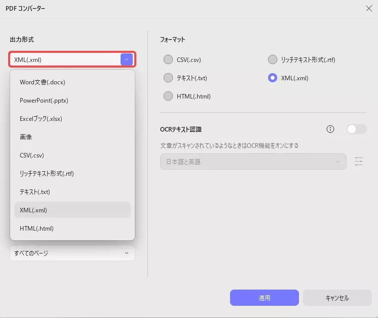Choose HTML(.html) in the dropdown list
The width and height of the screenshot is (378, 318).
pyautogui.click(x=72, y=229)
